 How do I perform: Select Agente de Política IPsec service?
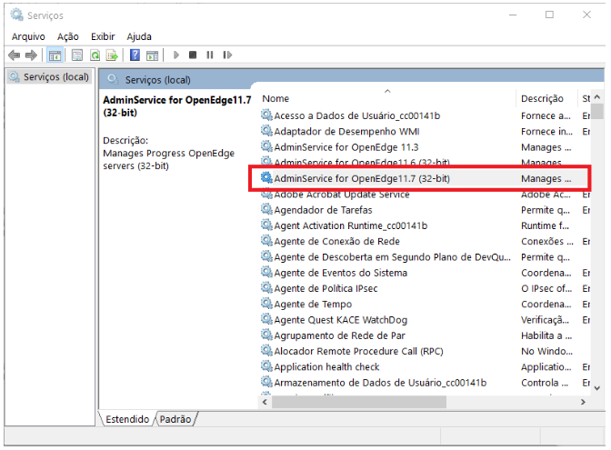(425, 288)
